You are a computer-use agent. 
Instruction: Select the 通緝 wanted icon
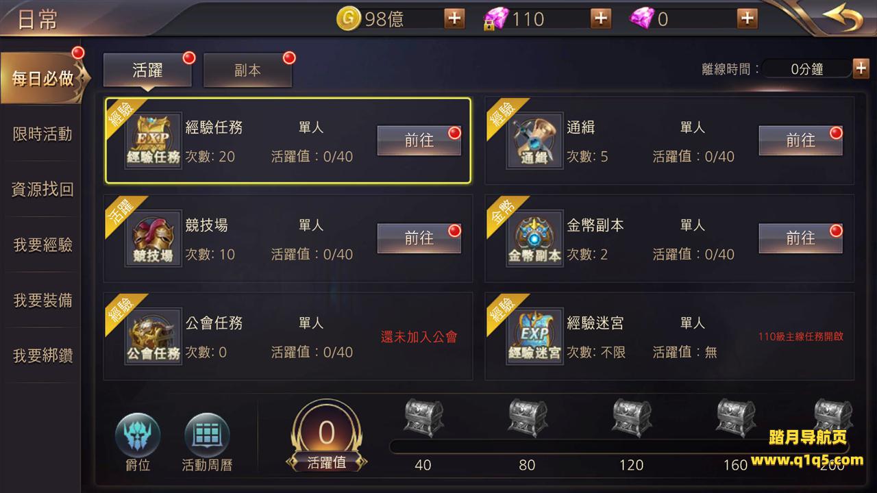pos(535,141)
